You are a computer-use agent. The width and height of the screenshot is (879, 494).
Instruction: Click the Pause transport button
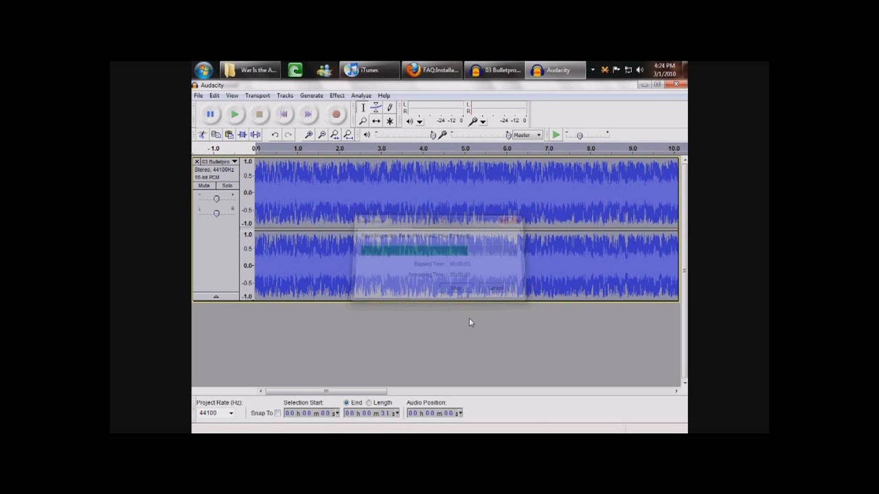(x=210, y=115)
